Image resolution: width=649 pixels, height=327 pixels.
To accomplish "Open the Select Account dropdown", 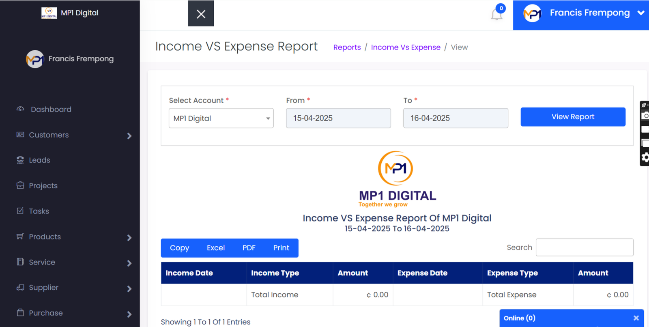I will [x=221, y=118].
